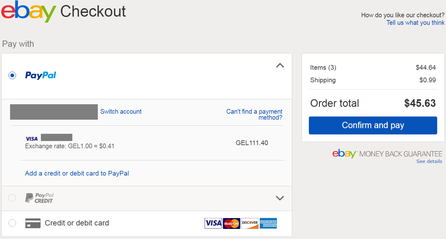Click the MasterCard logo
Image resolution: width=446 pixels, height=239 pixels.
coord(231,223)
